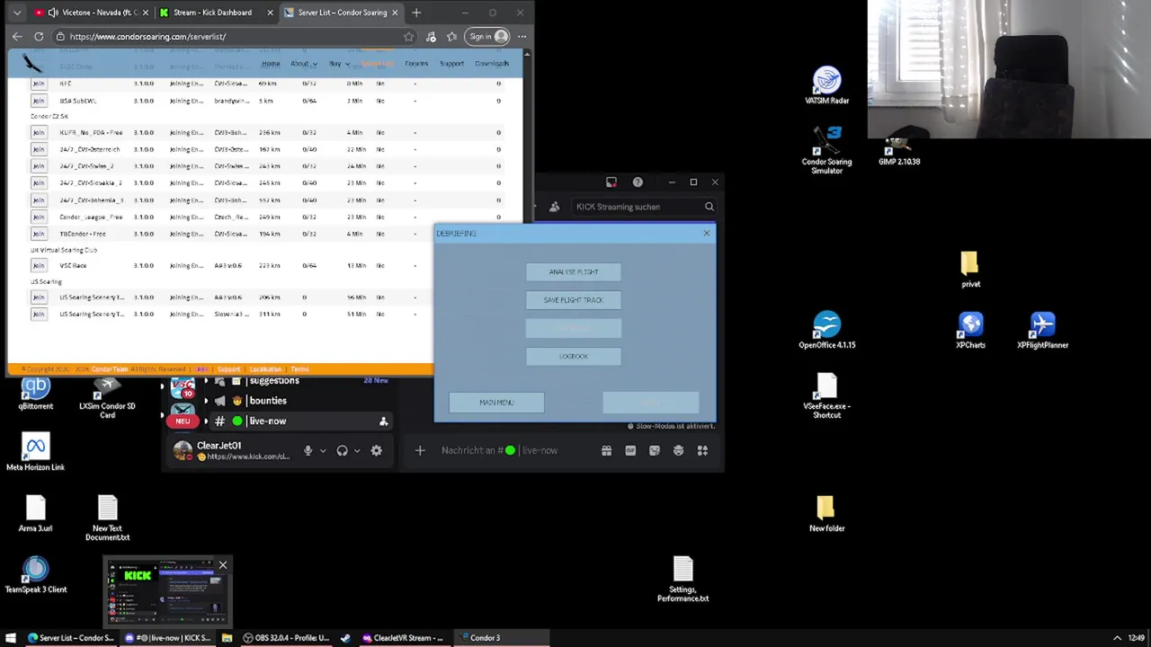Expand the headphones output options arrow

point(357,451)
